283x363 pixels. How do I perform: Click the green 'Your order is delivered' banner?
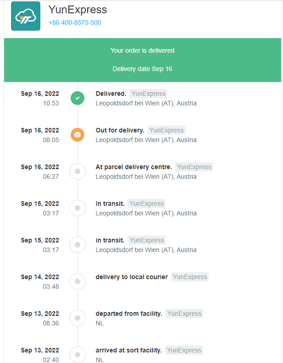(143, 60)
